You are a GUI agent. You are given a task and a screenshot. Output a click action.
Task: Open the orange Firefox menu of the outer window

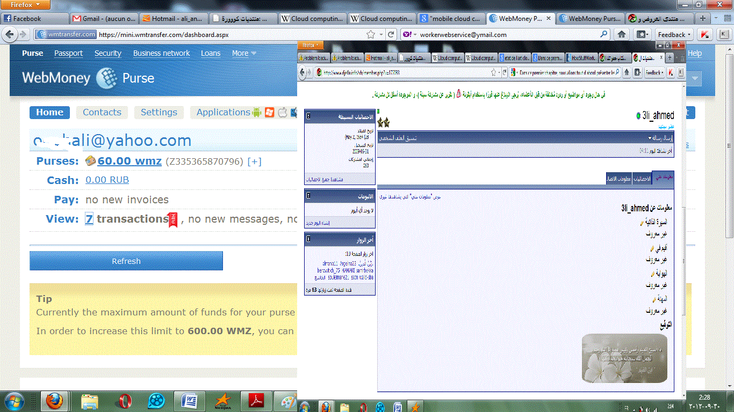[x=25, y=5]
